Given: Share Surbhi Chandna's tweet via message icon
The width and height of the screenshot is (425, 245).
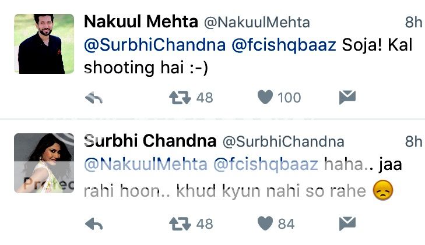Looking at the screenshot, I should [347, 223].
